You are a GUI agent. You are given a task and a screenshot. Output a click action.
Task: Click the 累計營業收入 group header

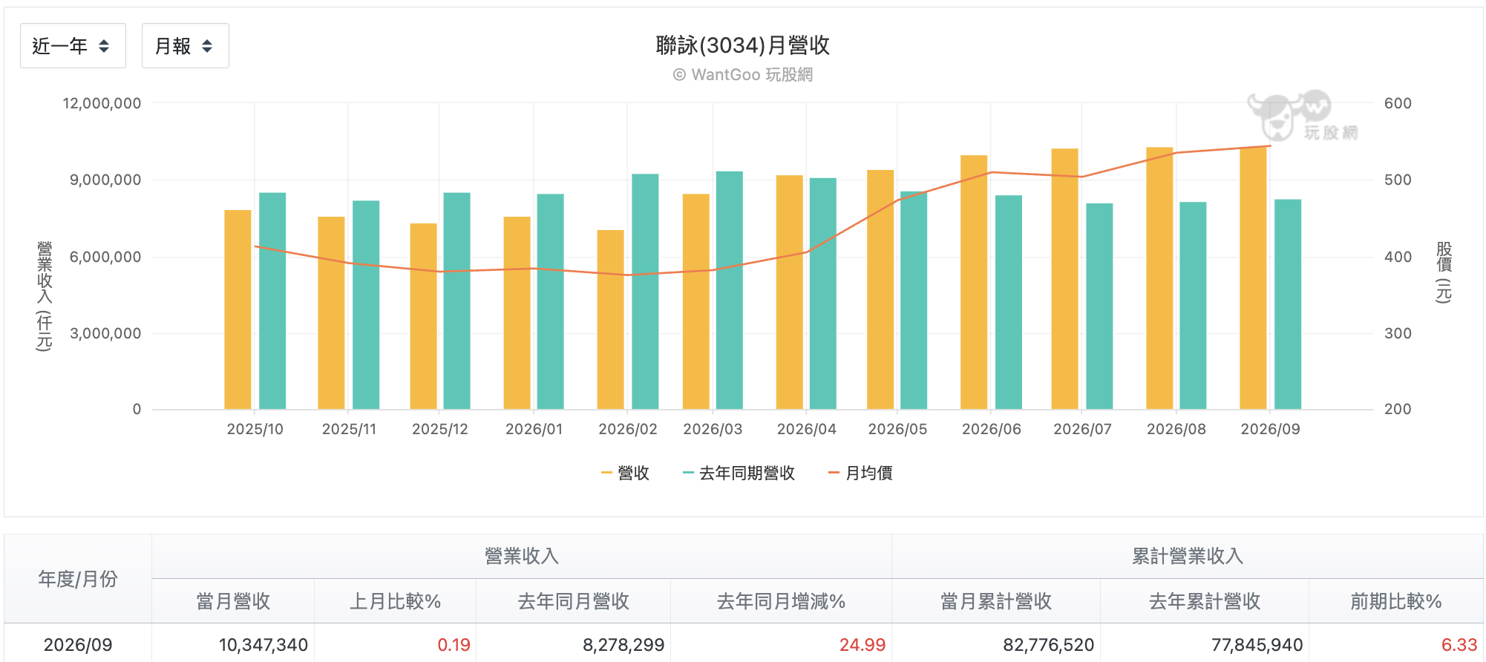tap(1188, 556)
